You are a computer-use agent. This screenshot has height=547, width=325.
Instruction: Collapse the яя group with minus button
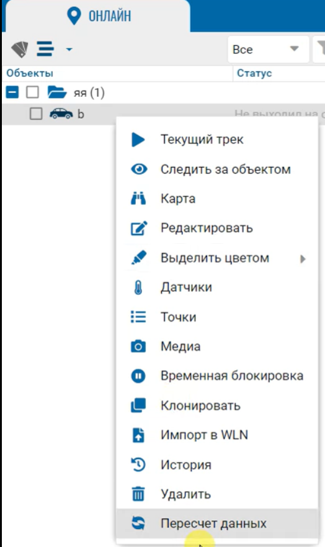tap(12, 93)
